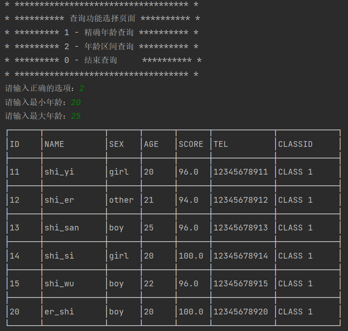The width and height of the screenshot is (348, 331).
Task: Click the ID column header
Action: [x=15, y=144]
